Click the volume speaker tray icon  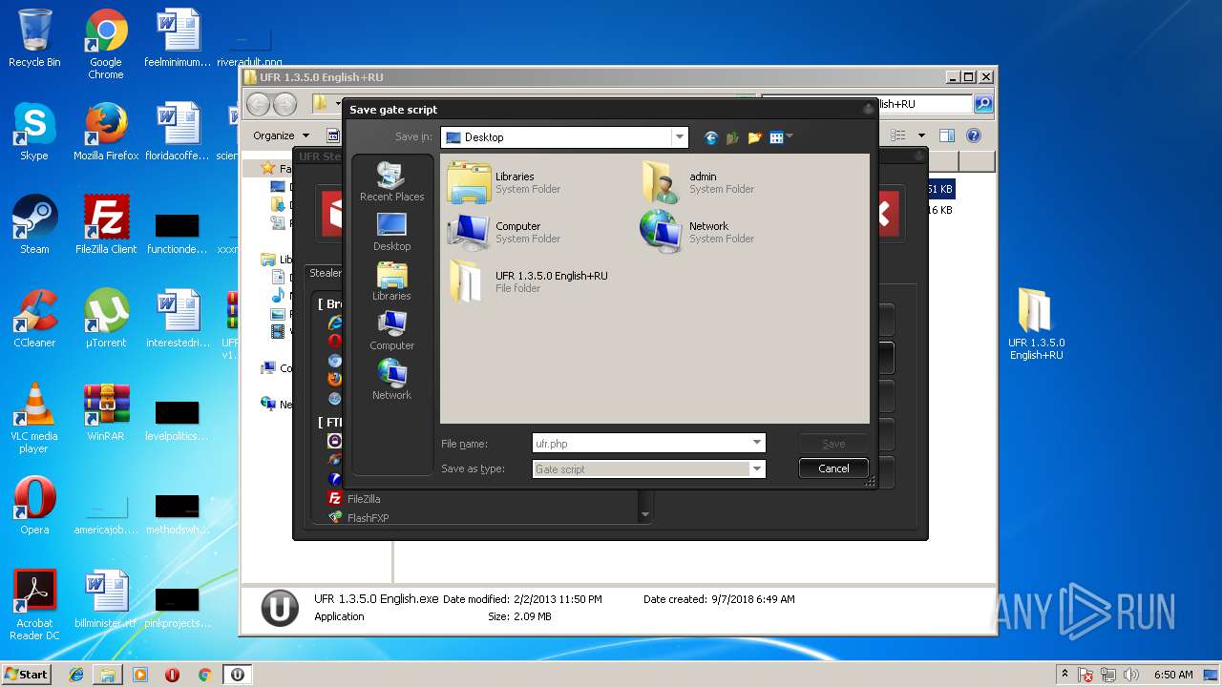(x=1130, y=675)
